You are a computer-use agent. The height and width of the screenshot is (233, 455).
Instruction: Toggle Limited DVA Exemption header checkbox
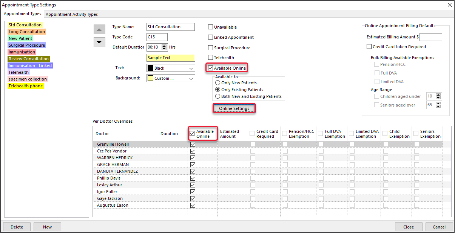click(351, 134)
